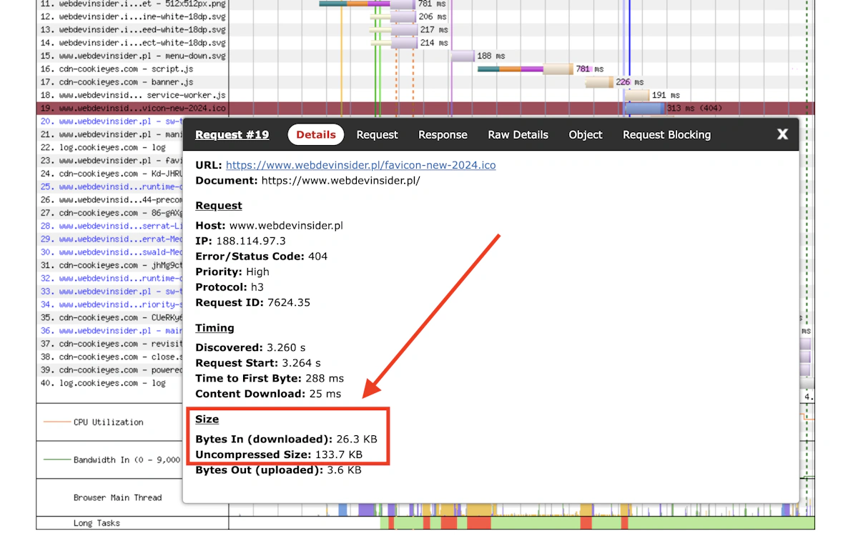Open the Response tab

tap(443, 134)
